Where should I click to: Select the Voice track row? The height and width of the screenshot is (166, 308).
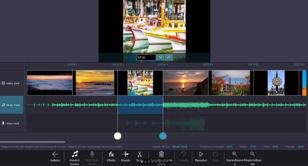12,123
